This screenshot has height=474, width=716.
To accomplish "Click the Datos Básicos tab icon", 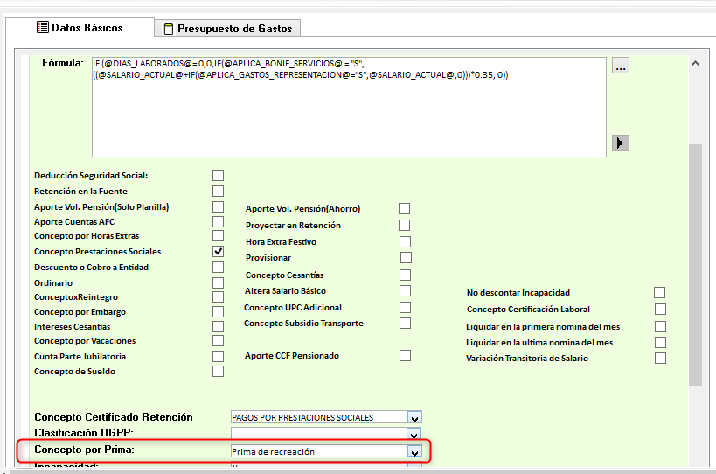I will (42, 28).
